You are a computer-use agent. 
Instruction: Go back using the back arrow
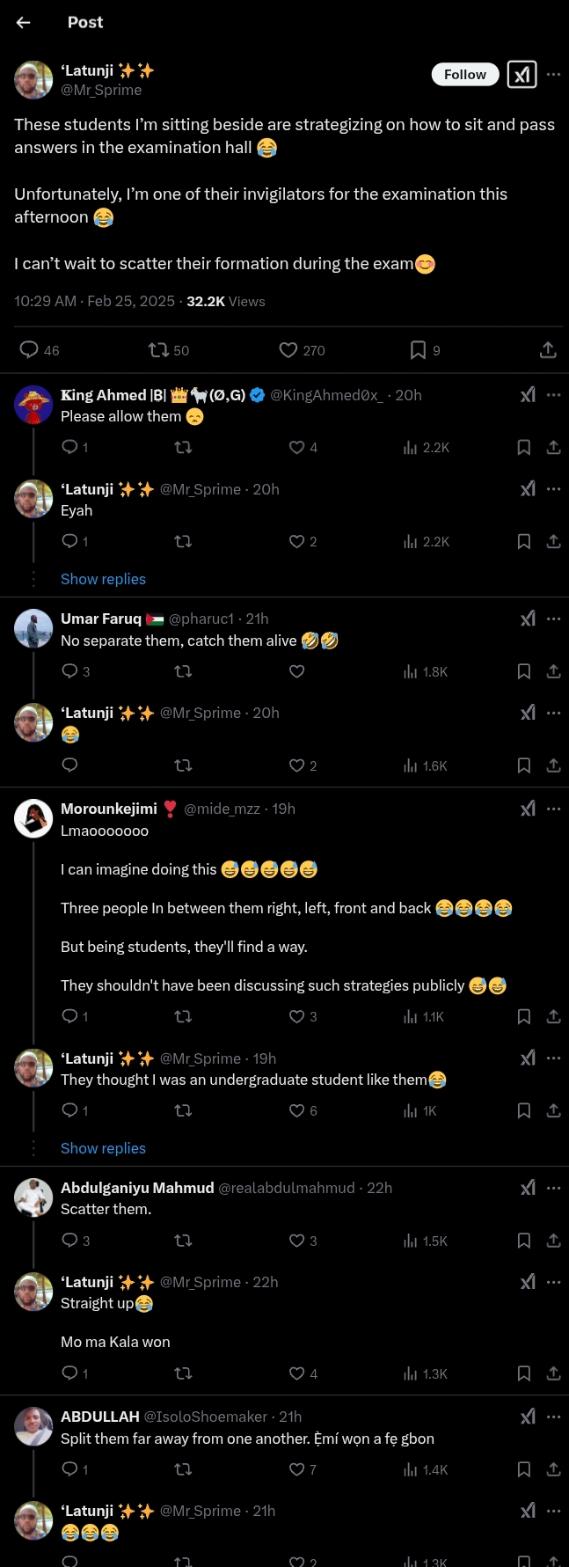tap(24, 22)
